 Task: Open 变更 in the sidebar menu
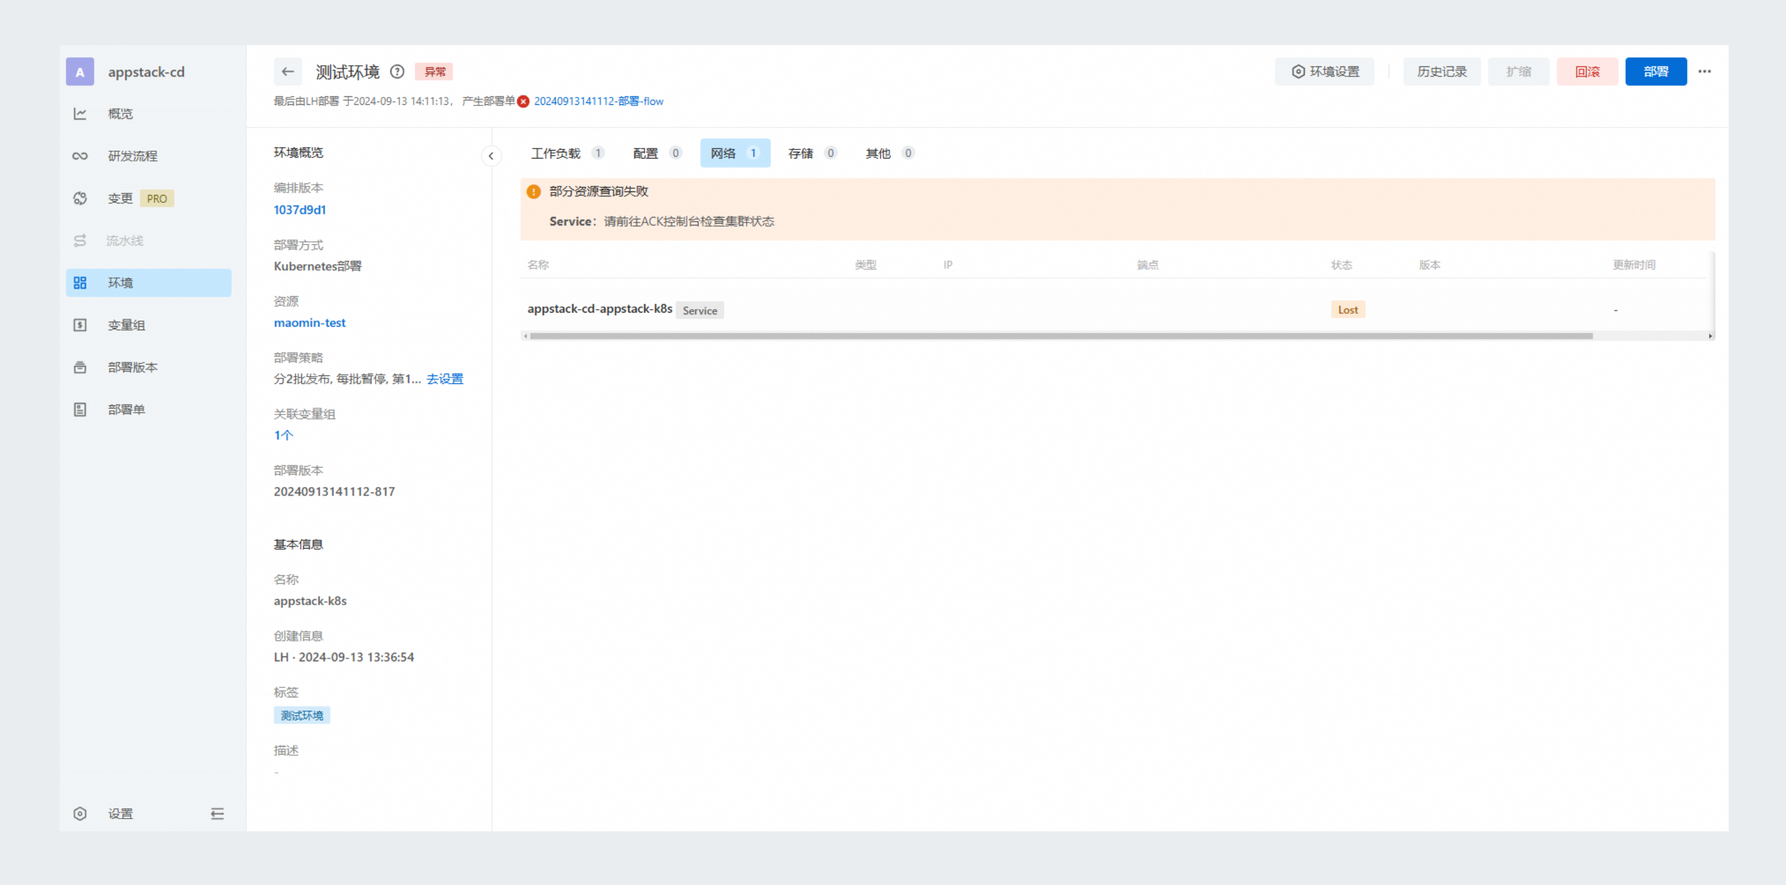click(x=120, y=198)
